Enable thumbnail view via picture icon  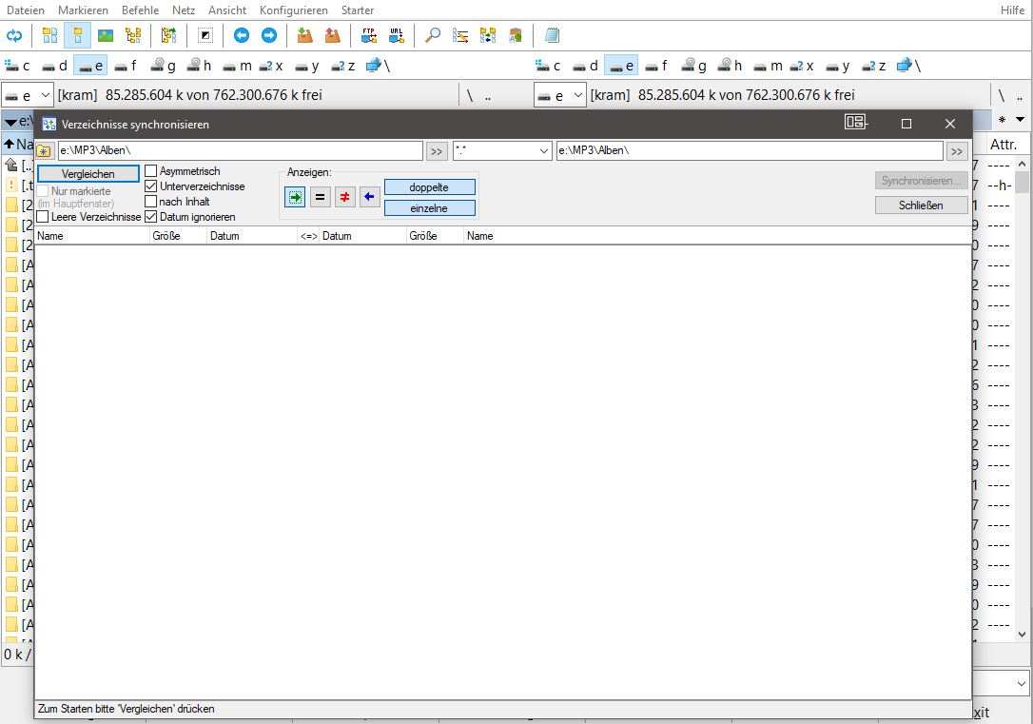tap(106, 35)
